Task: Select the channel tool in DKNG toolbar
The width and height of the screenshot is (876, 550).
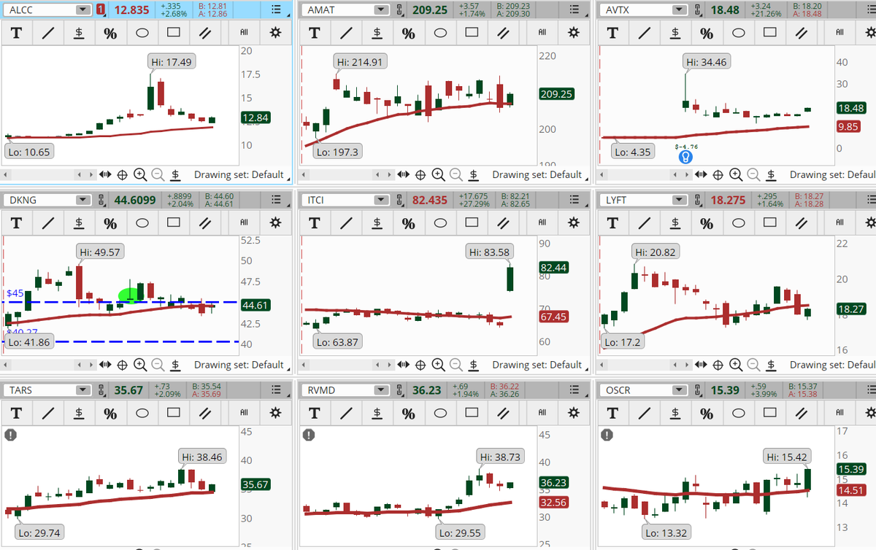Action: [x=205, y=223]
